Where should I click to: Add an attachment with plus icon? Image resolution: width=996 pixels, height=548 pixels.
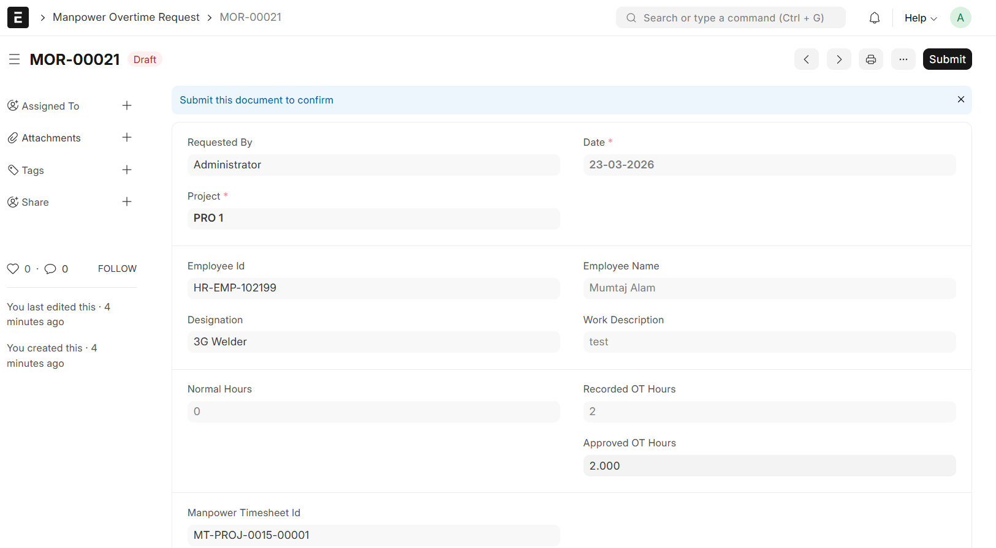[x=127, y=138]
